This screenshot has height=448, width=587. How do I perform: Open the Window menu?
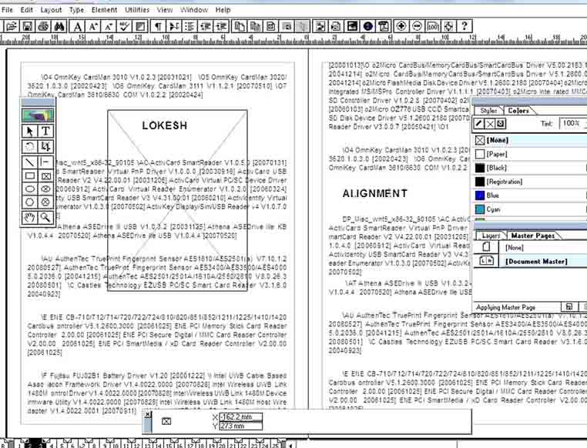(194, 10)
